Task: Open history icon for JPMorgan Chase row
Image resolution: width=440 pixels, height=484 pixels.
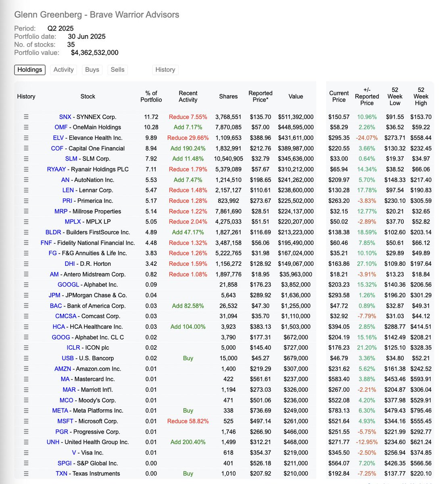Action: point(26,295)
